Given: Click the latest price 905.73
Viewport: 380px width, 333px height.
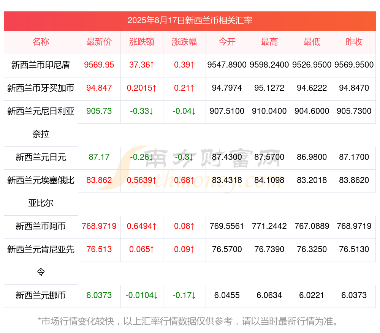Looking at the screenshot, I should click(x=99, y=111).
